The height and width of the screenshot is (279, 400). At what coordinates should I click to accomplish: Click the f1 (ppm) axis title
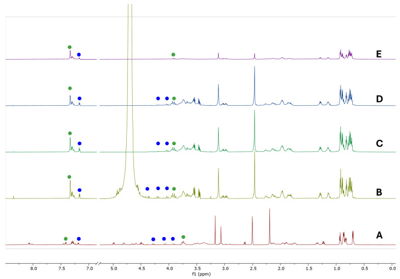[201, 274]
